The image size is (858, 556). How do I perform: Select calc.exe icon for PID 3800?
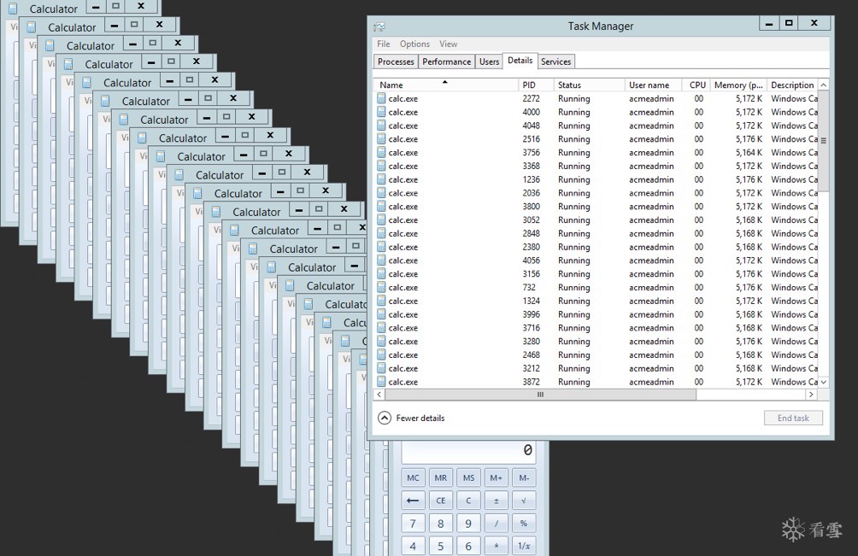tap(381, 206)
